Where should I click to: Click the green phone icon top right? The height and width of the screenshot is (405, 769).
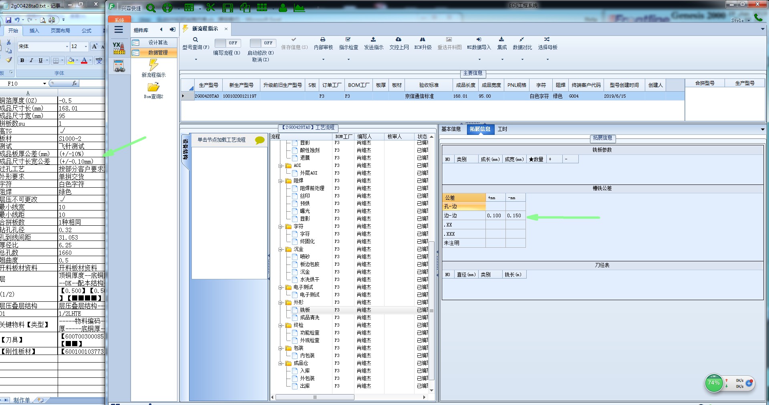pos(758,17)
